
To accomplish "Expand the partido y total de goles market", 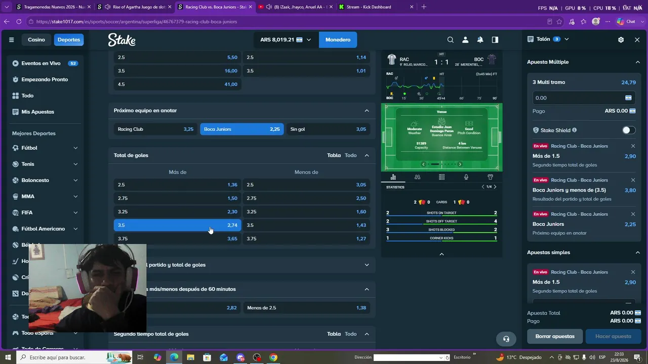I will tap(367, 265).
